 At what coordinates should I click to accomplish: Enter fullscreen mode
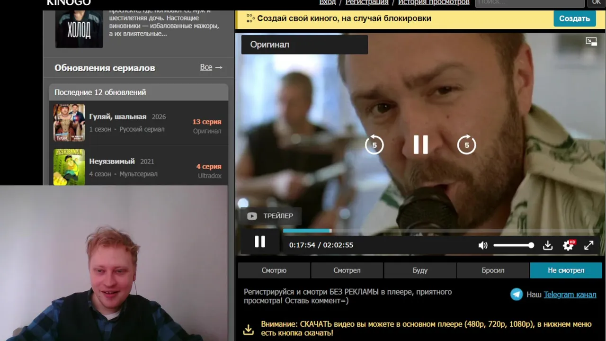(x=588, y=245)
